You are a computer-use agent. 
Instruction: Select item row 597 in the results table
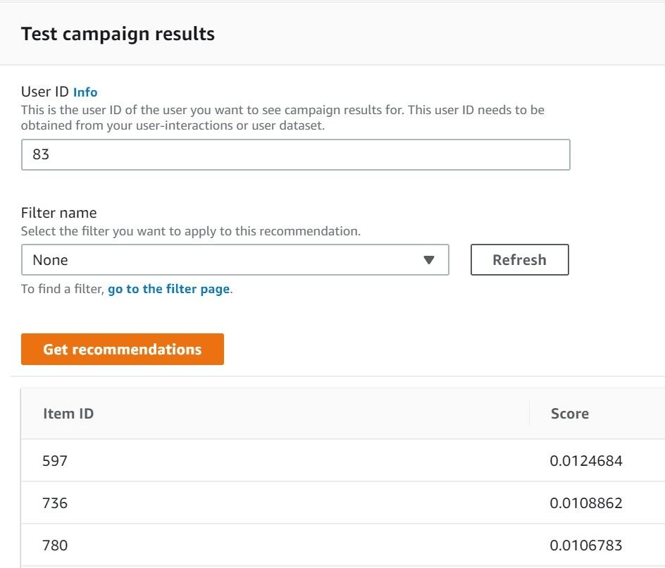54,461
